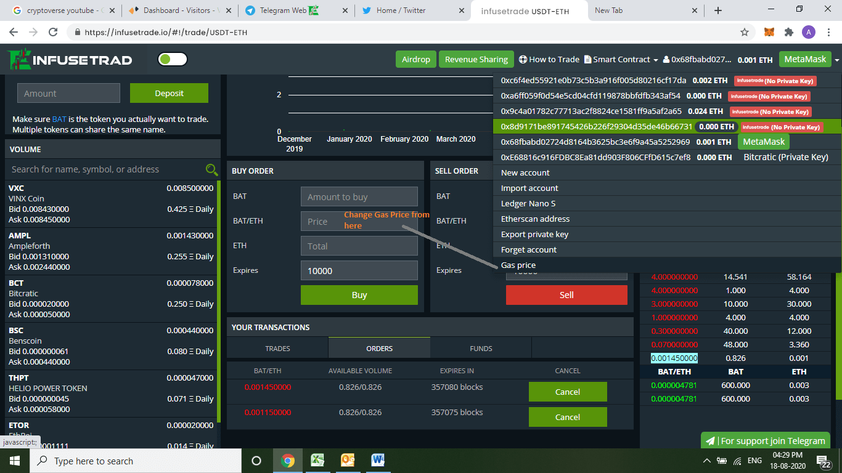
Task: Open the Chrome profile avatar
Action: click(808, 32)
